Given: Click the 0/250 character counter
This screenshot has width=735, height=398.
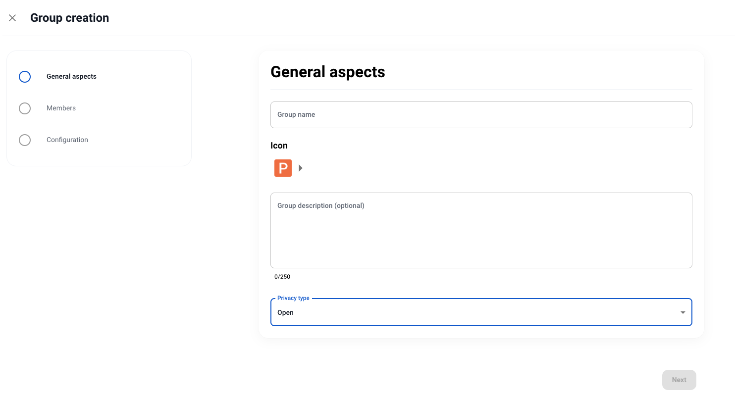Looking at the screenshot, I should pos(282,277).
